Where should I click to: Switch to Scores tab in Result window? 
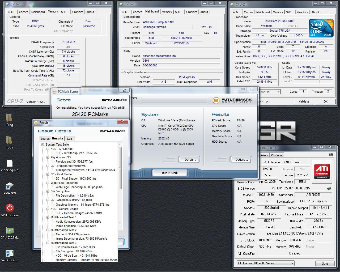tap(45, 139)
